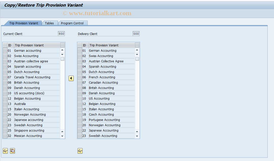Click 'Dutch Accounting' cell in Delivery Client table
This screenshot has width=274, height=161.
pos(112,72)
